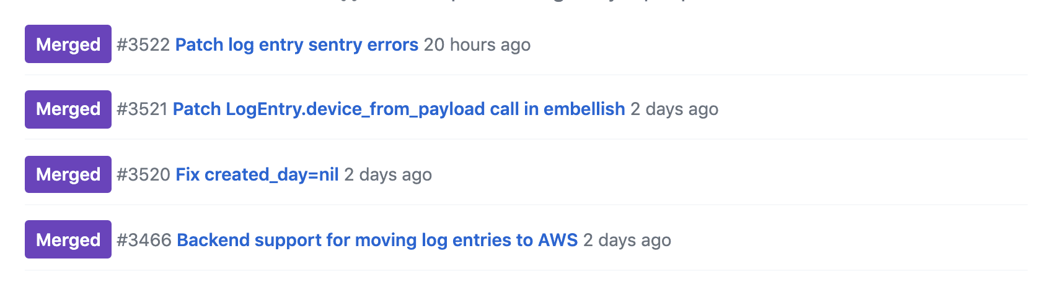Click the Merged badge next to #3466

pos(68,239)
